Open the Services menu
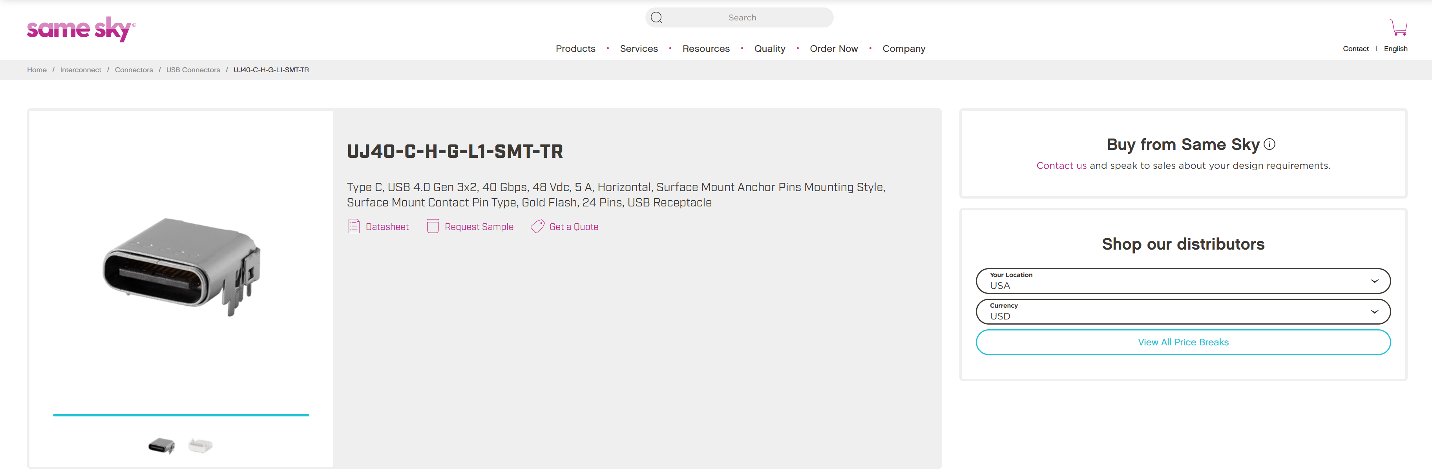The image size is (1432, 469). click(639, 48)
